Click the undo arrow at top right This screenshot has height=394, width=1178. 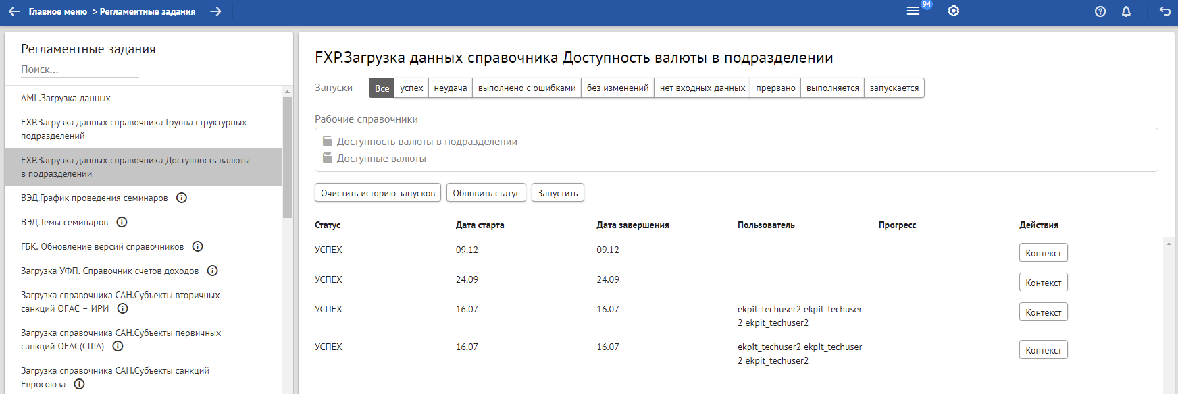pos(1165,11)
